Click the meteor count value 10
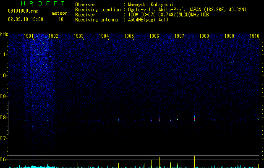This screenshot has width=264, height=168. pos(61,19)
